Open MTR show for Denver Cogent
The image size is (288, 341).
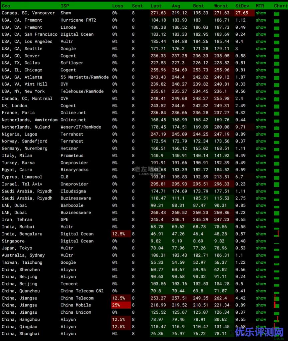(261, 56)
